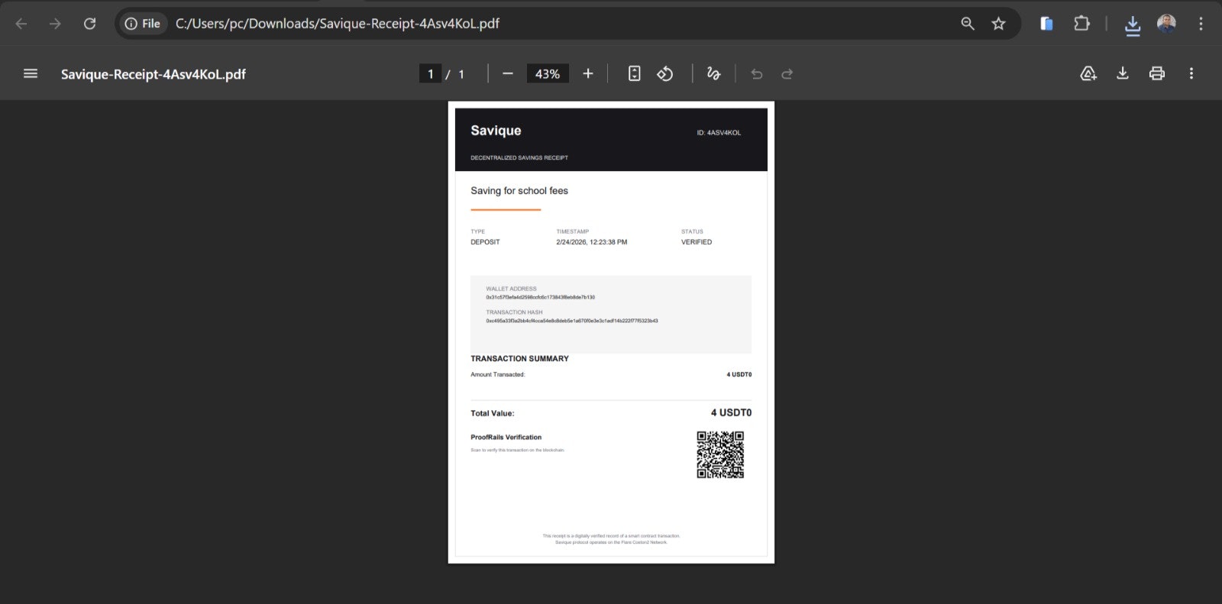Click the transaction hash value

pos(572,321)
